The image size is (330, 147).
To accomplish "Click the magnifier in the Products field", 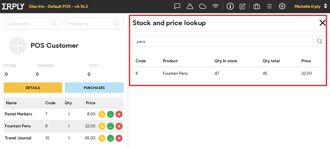I will pyautogui.click(x=115, y=23).
